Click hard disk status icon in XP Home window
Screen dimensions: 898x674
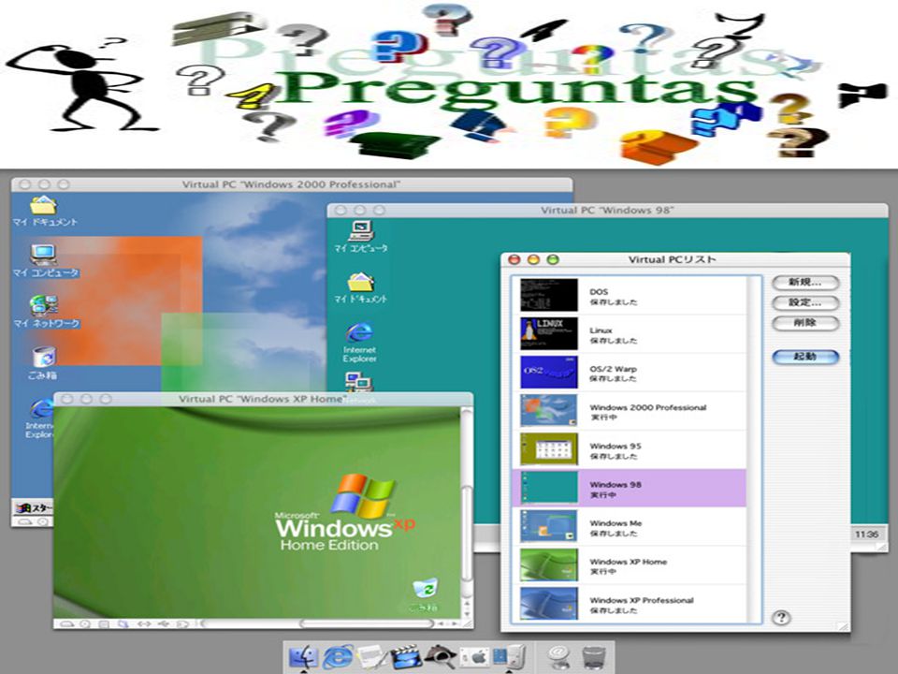tap(67, 623)
